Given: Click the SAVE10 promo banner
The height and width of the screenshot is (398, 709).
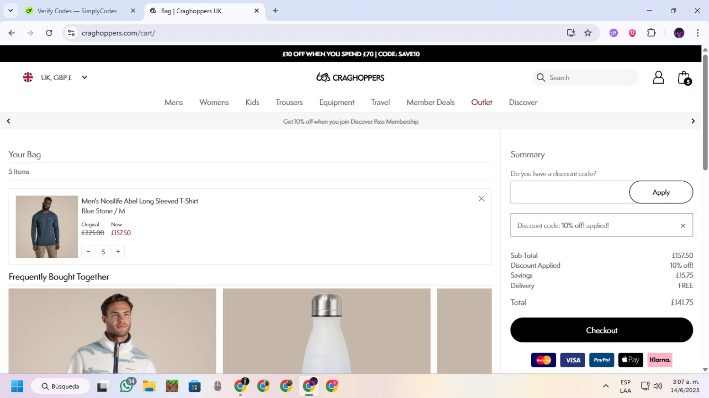Looking at the screenshot, I should coord(351,54).
